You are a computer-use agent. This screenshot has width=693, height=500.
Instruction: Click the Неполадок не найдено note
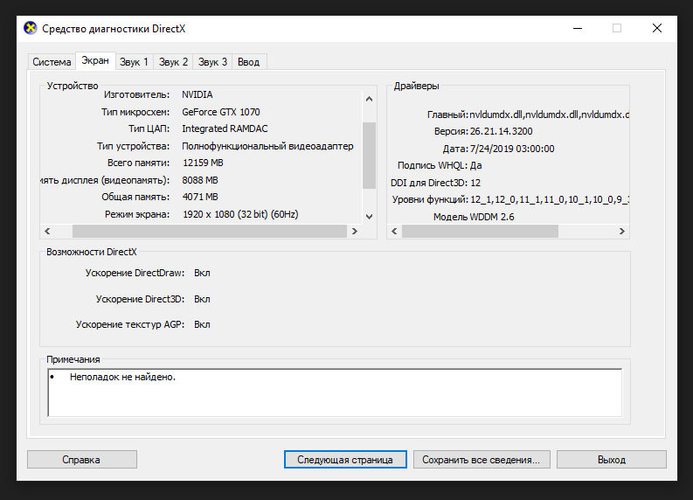click(122, 377)
